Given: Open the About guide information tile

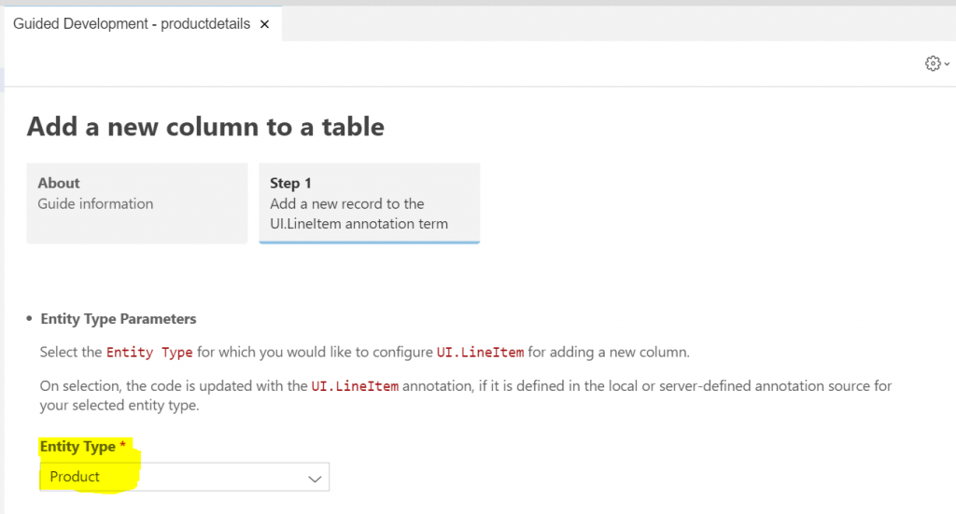Looking at the screenshot, I should point(137,202).
